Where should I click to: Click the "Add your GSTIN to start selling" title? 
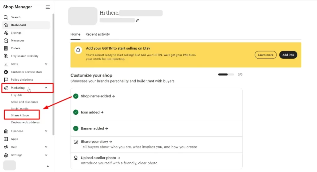point(118,48)
